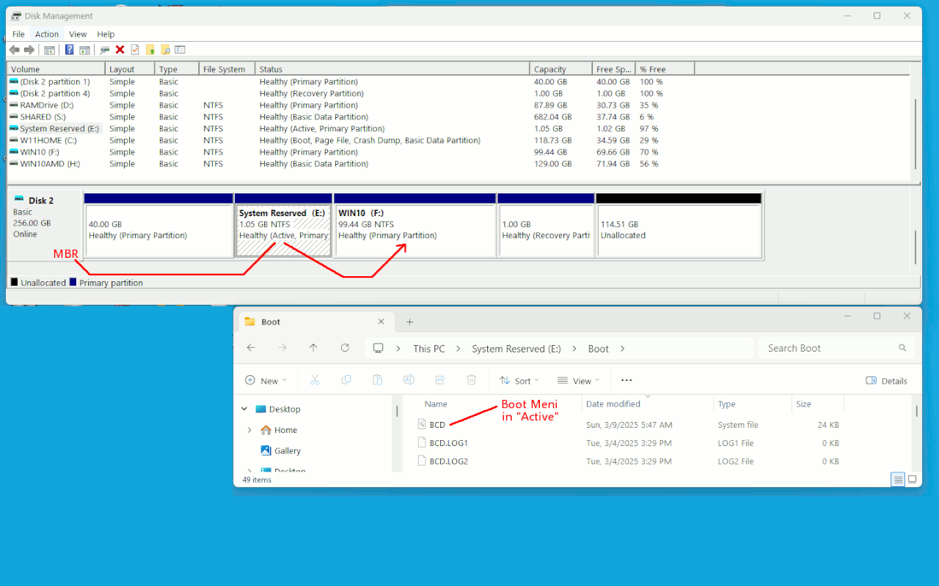Click the Forward arrow in Disk Management toolbar
The image size is (939, 586).
click(x=29, y=50)
